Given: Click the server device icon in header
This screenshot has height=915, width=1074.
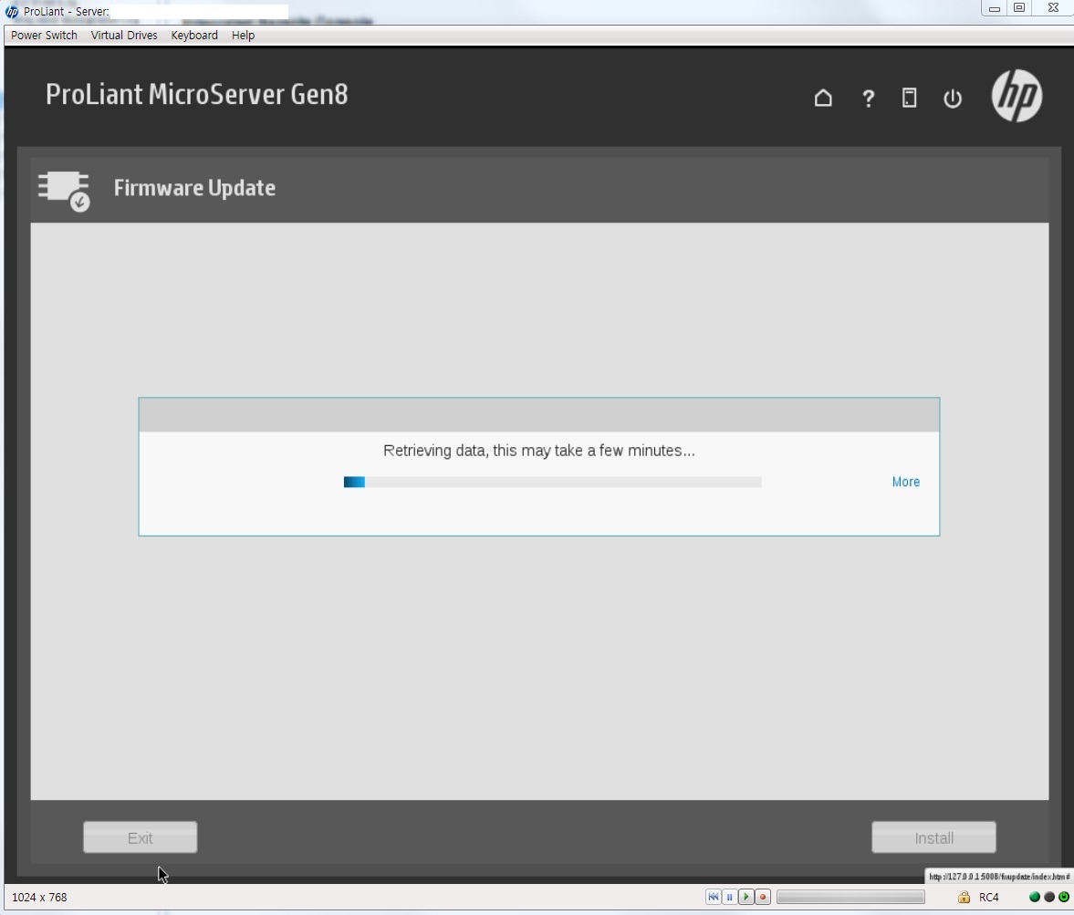Looking at the screenshot, I should 909,98.
